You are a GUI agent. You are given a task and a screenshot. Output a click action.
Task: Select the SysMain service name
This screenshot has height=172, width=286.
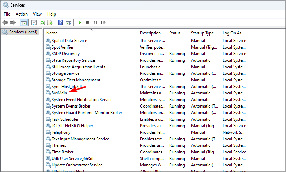click(x=59, y=93)
